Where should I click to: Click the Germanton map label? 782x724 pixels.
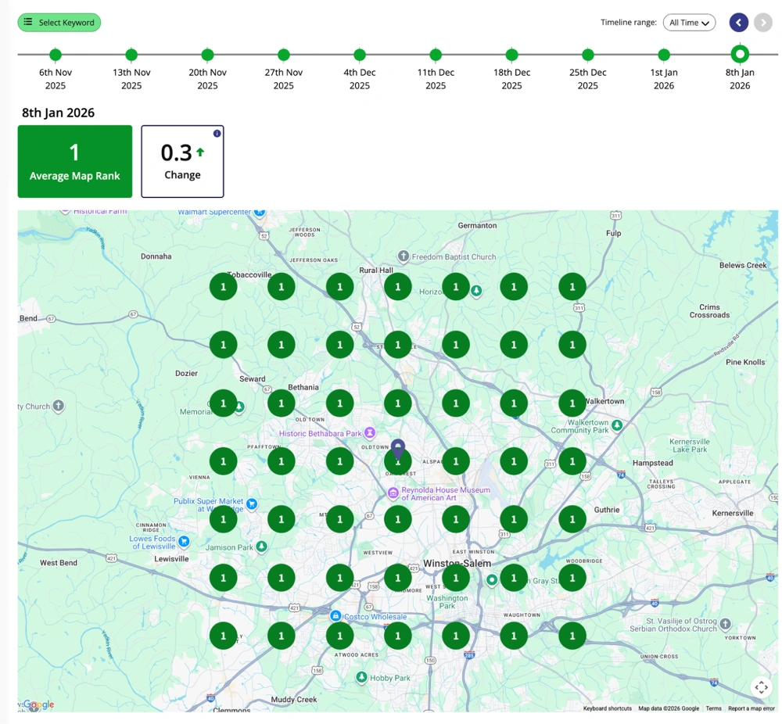[477, 225]
